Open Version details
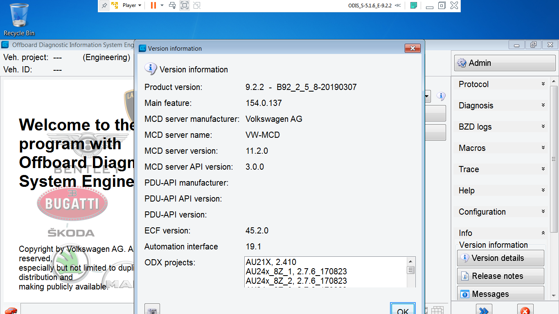 (500, 258)
